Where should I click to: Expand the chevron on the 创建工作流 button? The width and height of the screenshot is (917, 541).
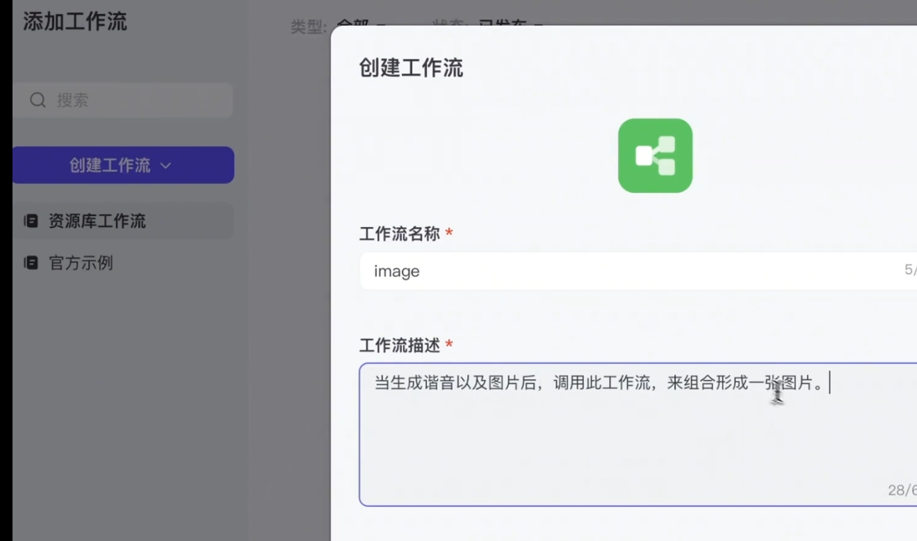pyautogui.click(x=165, y=166)
